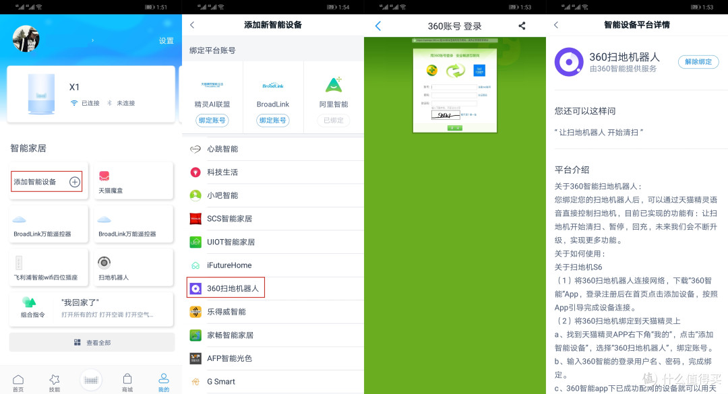Select 小吧智能 in platform list
728x394 pixels.
coord(273,195)
